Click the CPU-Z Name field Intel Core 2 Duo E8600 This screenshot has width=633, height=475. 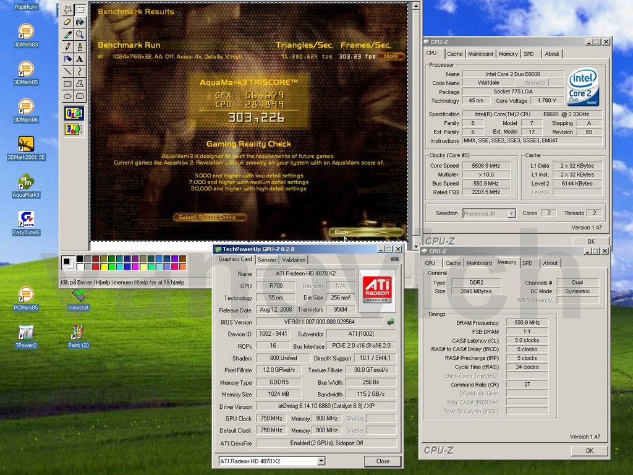point(512,74)
